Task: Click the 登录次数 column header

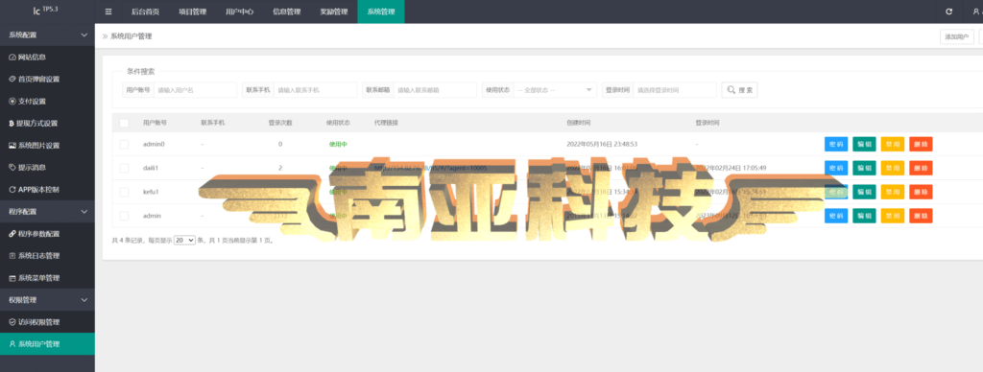Action: coord(280,123)
